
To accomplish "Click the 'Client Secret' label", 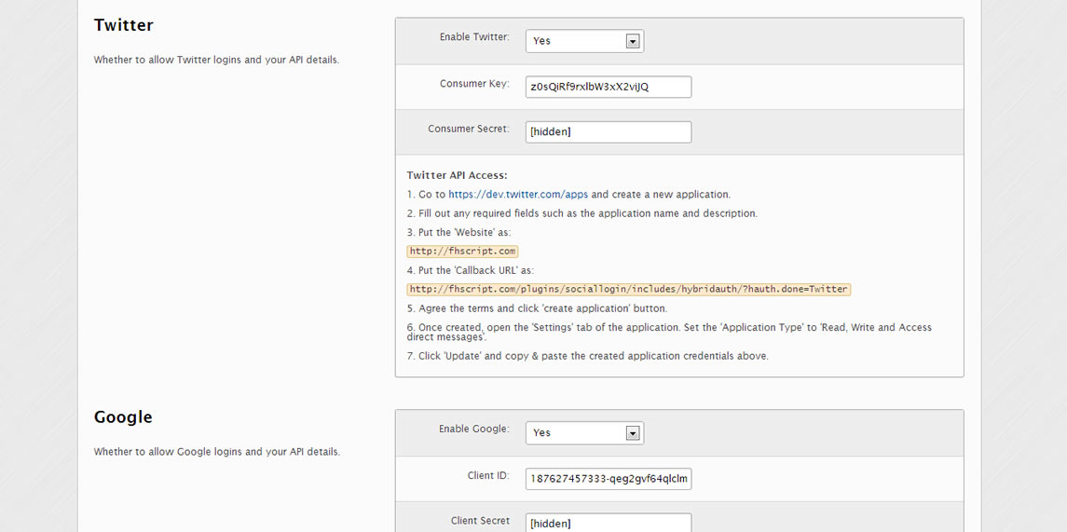I will pyautogui.click(x=481, y=521).
